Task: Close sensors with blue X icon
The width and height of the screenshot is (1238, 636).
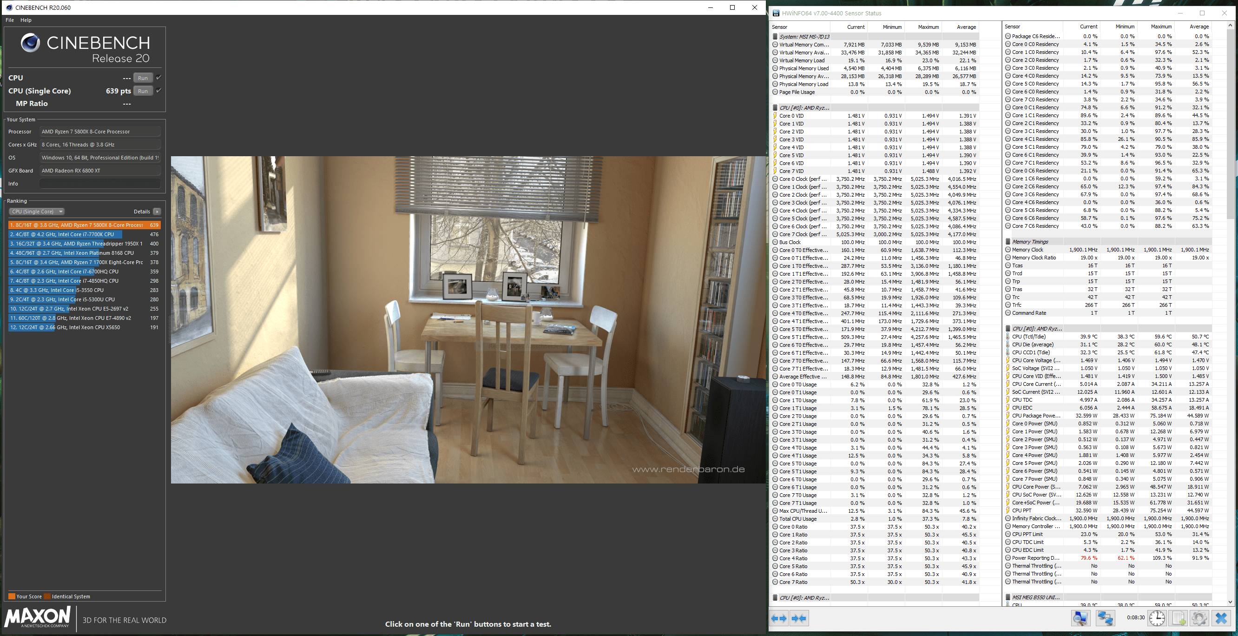Action: tap(1221, 618)
